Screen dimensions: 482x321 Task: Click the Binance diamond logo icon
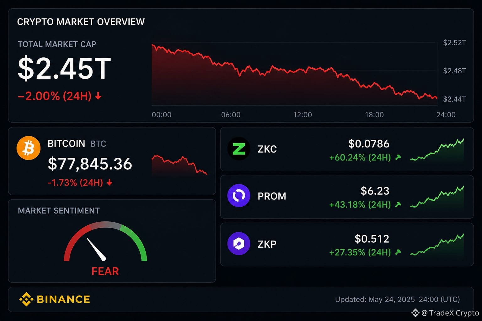(x=26, y=299)
